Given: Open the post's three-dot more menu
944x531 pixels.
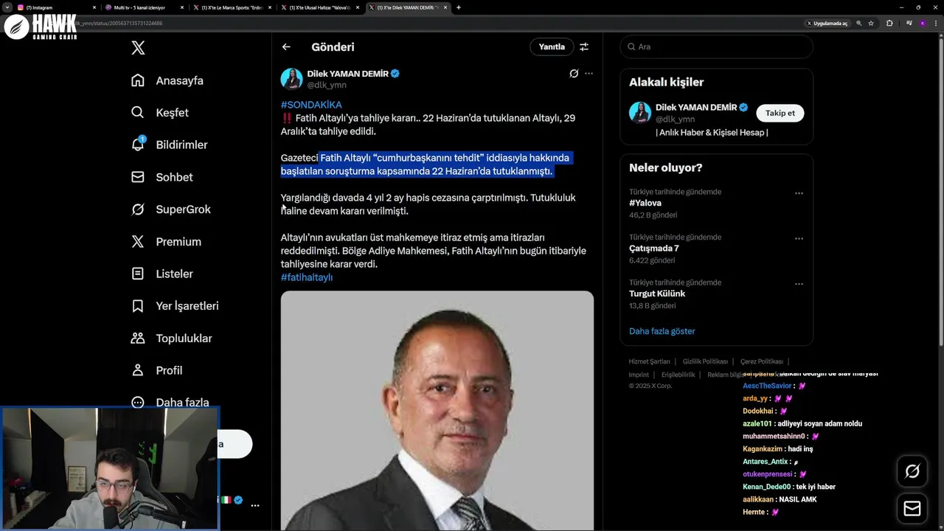Looking at the screenshot, I should pos(589,74).
